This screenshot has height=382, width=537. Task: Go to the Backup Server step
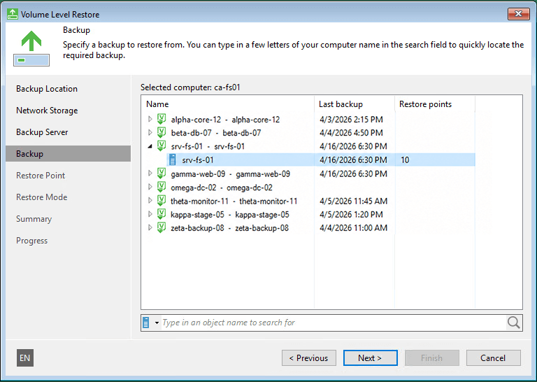click(x=42, y=132)
